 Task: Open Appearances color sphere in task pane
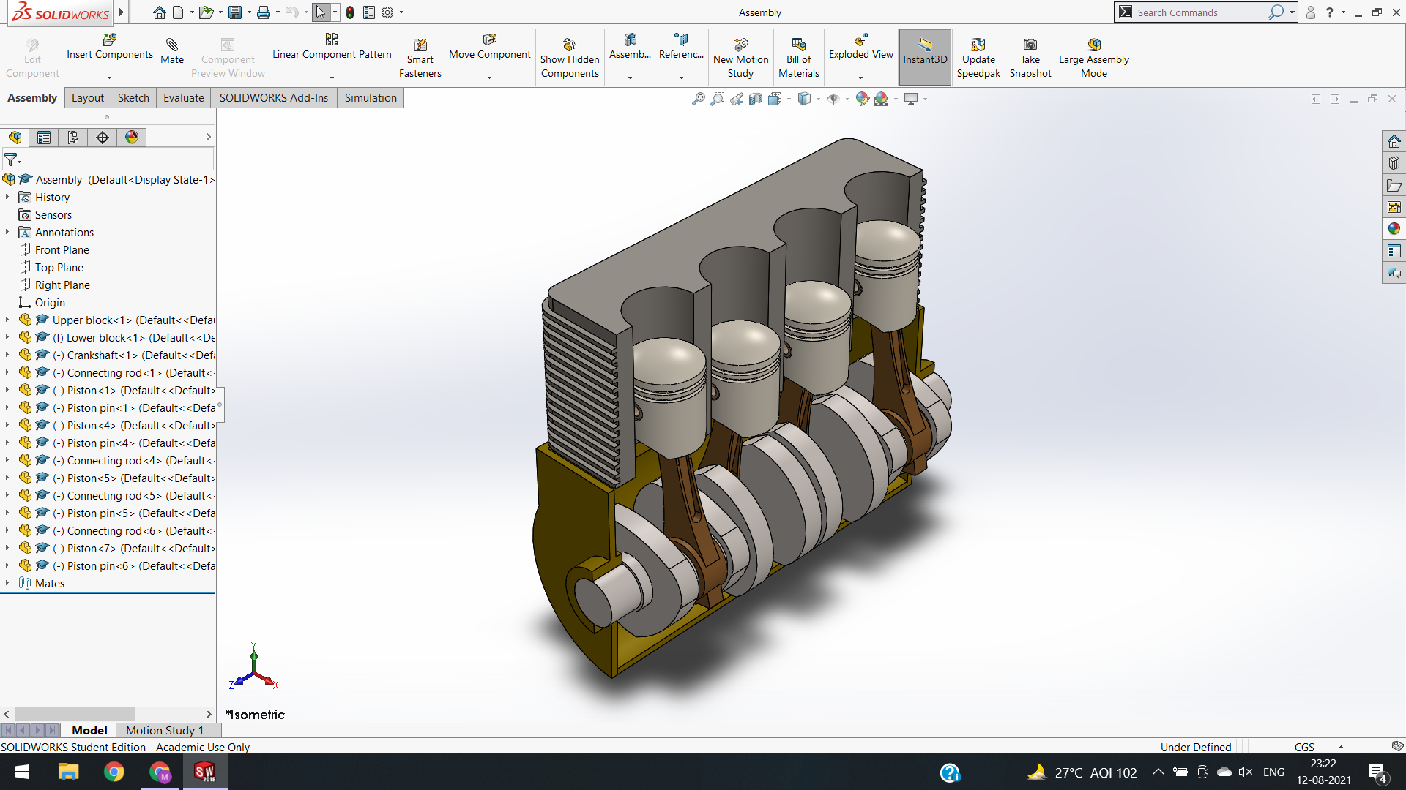click(x=1394, y=229)
